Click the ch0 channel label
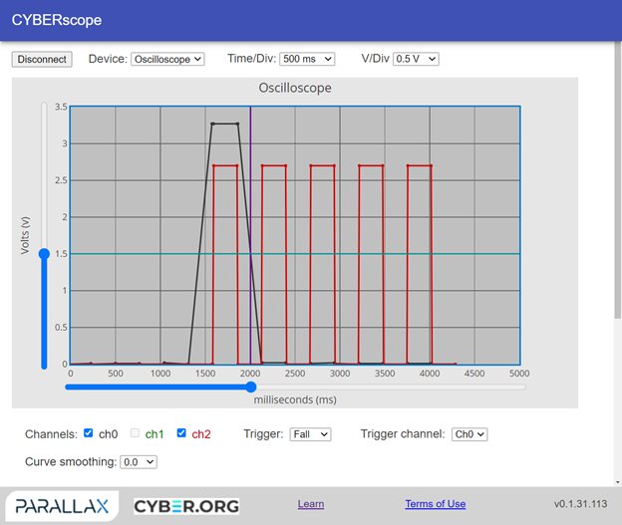 point(109,434)
